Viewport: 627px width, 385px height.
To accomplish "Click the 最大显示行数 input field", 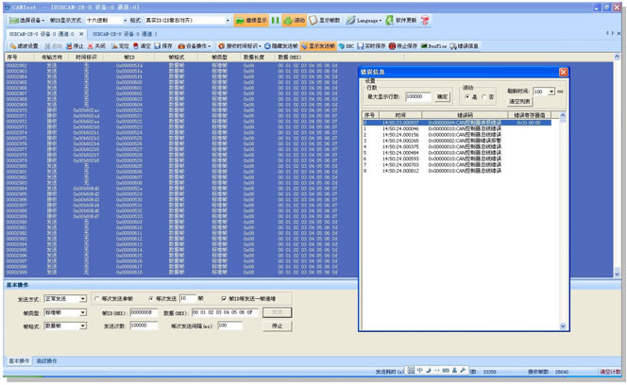I will coord(418,96).
